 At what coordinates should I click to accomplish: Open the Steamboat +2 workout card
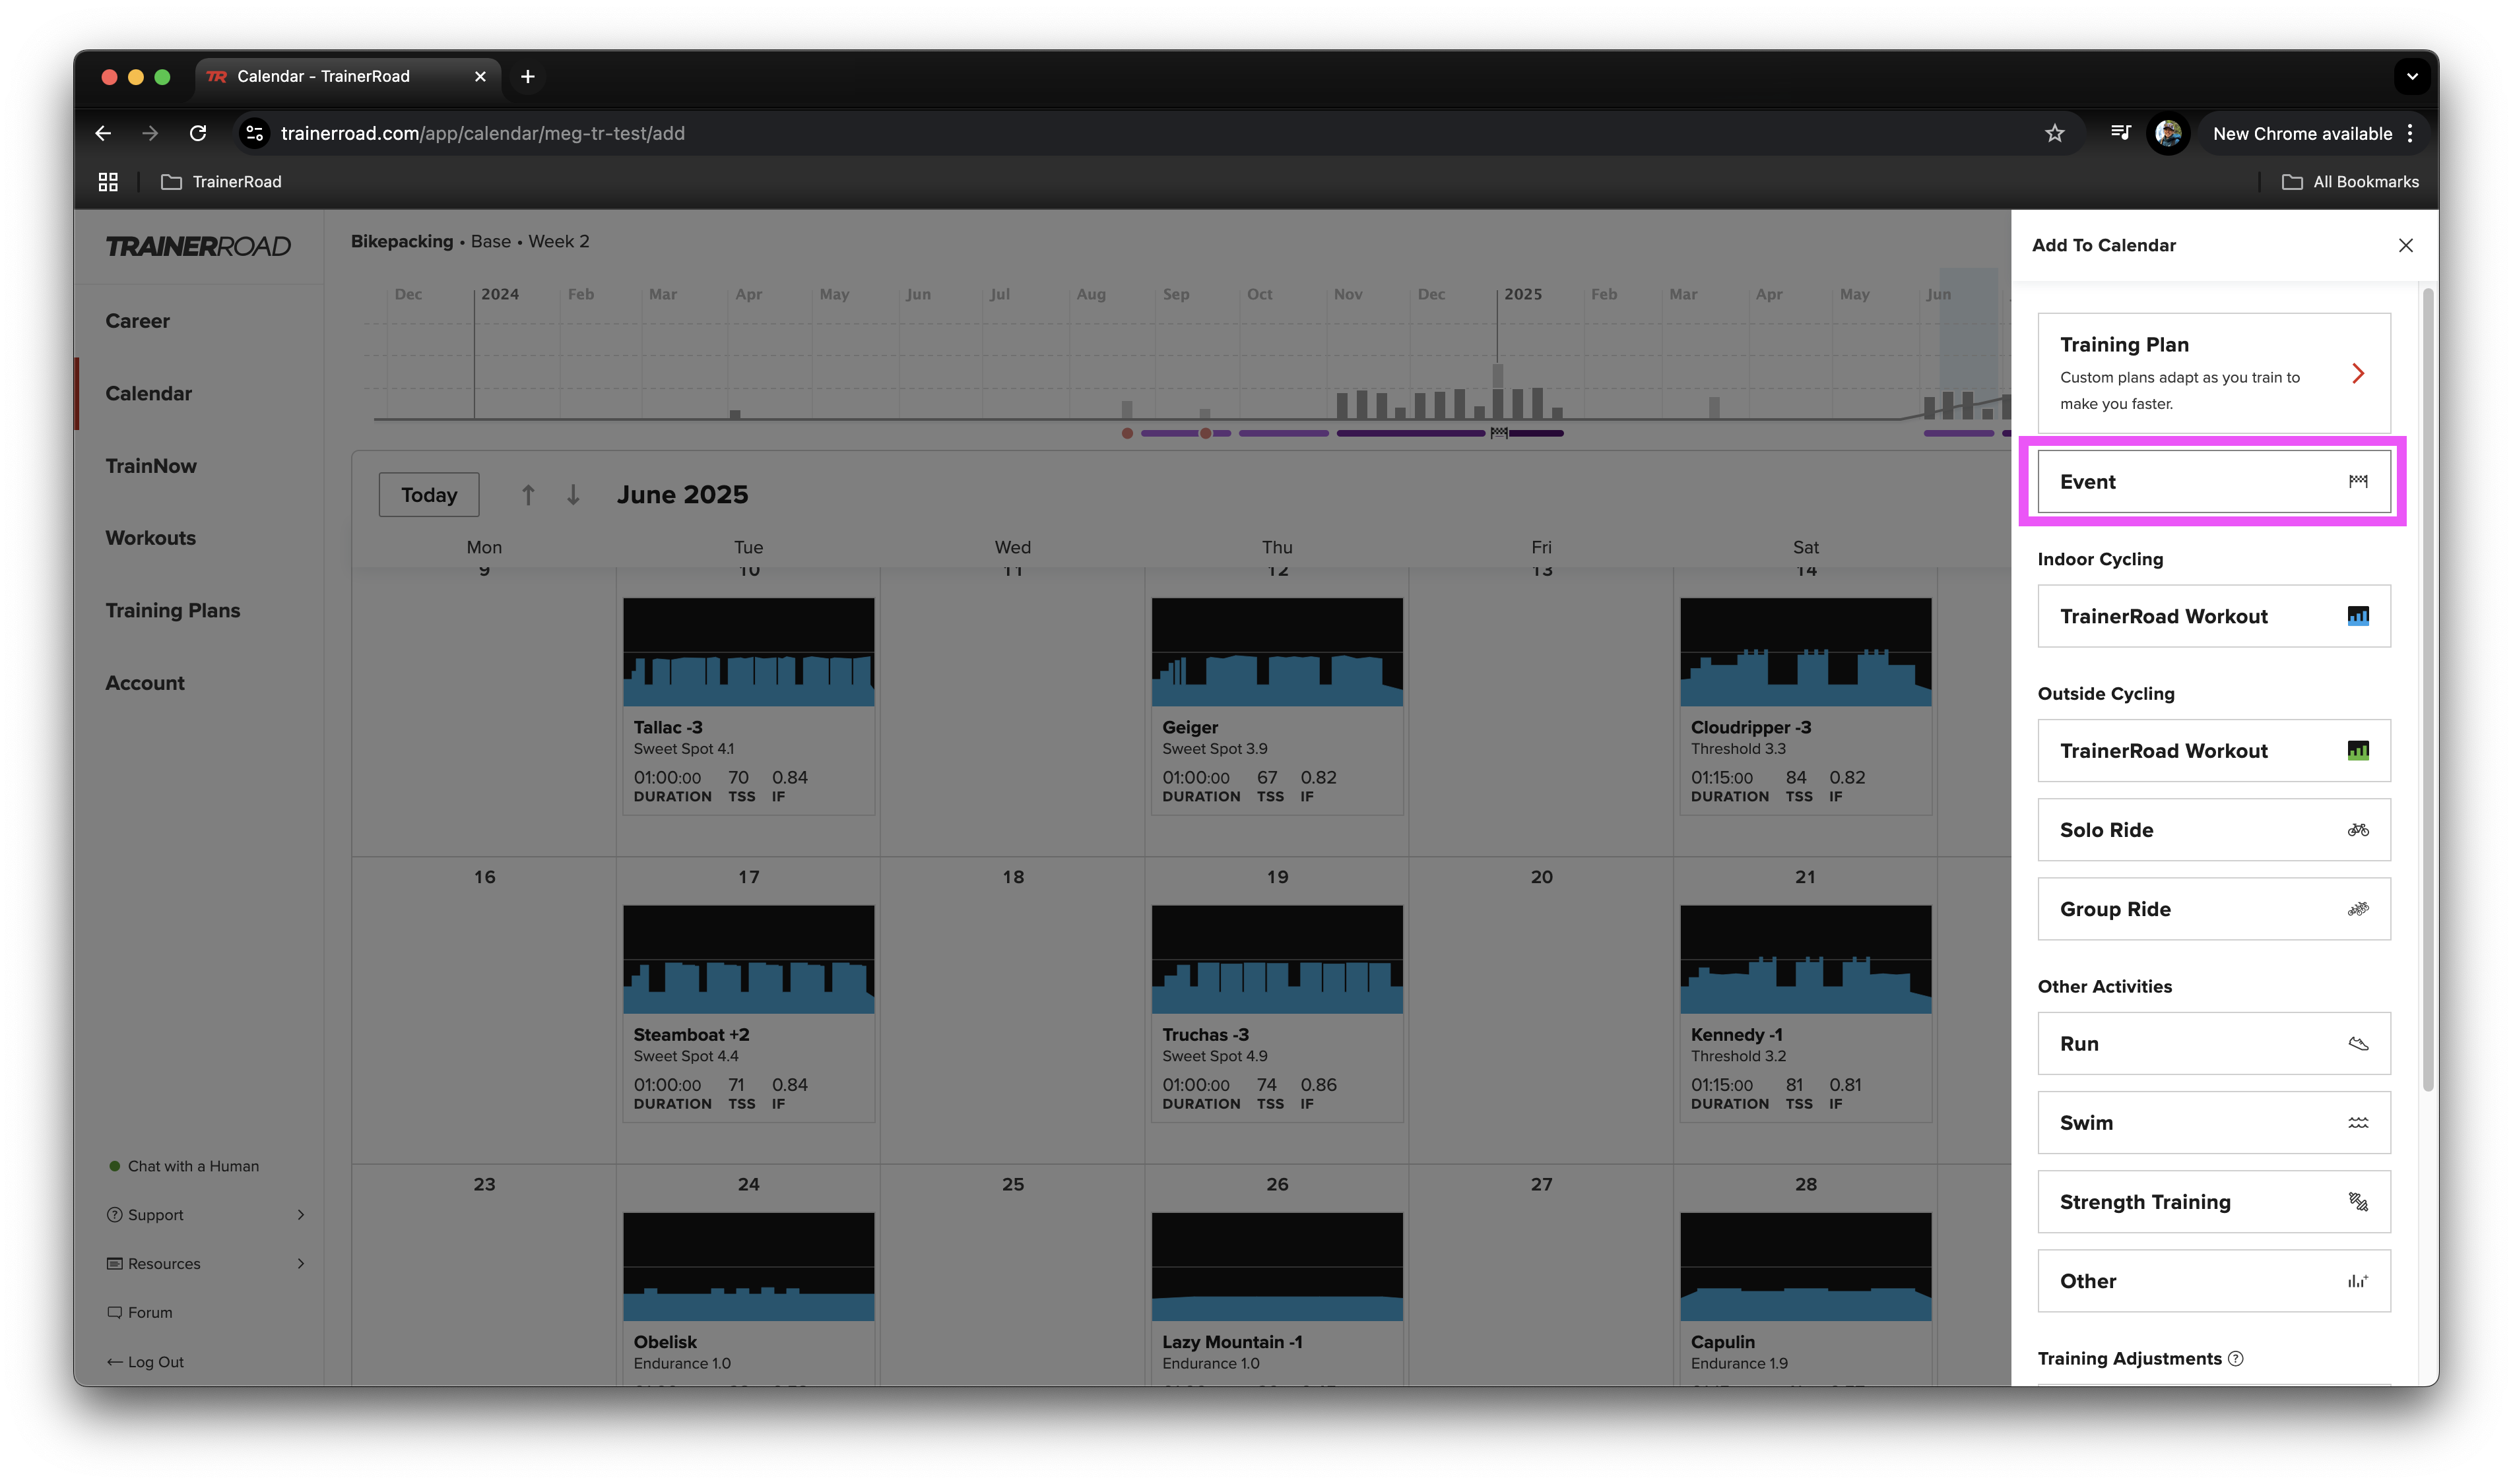click(748, 1013)
